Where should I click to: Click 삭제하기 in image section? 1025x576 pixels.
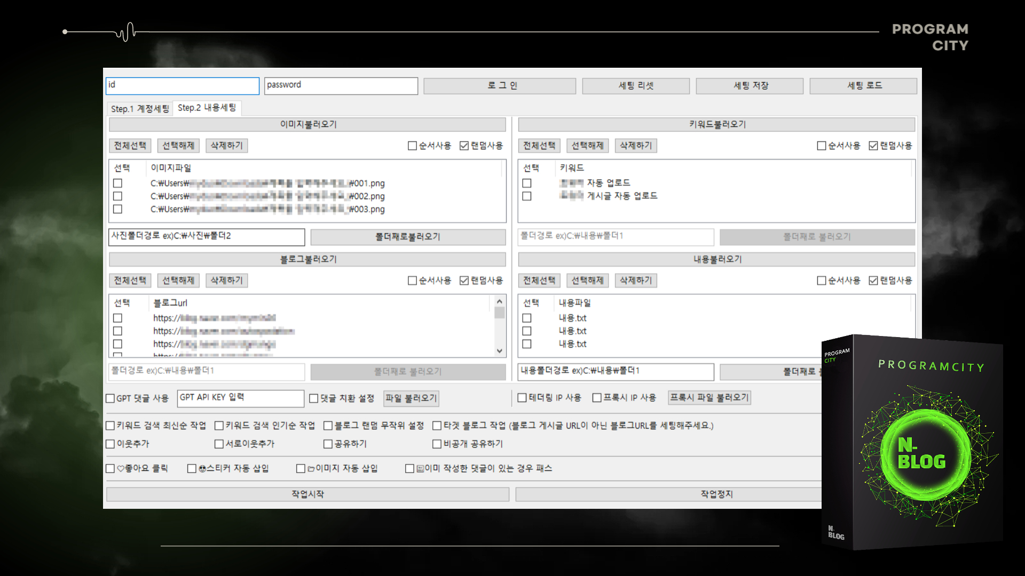(x=226, y=146)
